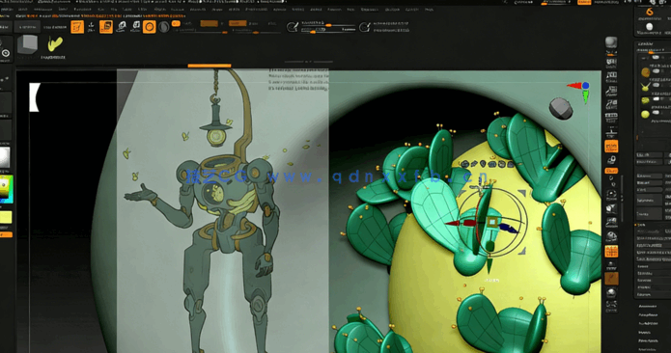Toggle the switch beside the yellow sphere subtool
Screen dimensions: 671x353
(657, 113)
